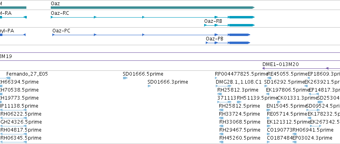Image resolution: width=340 pixels, height=144 pixels.
Task: Select the RH06941.5prime EST label
Action: click(x=313, y=130)
